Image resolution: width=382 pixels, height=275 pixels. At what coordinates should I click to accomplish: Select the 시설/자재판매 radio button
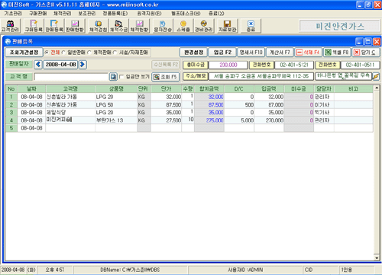pos(115,53)
